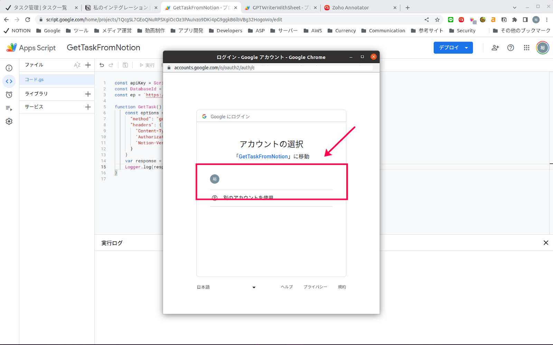The width and height of the screenshot is (553, 345).
Task: Open ヘルプ link in login window
Action: [x=287, y=287]
